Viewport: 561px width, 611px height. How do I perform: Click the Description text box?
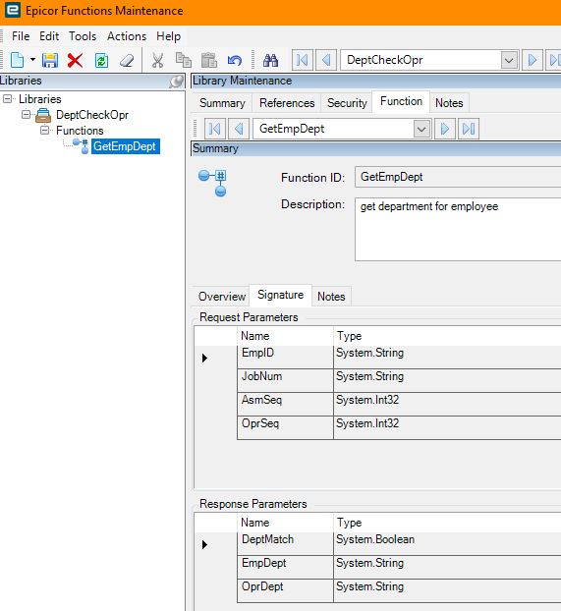click(x=458, y=229)
